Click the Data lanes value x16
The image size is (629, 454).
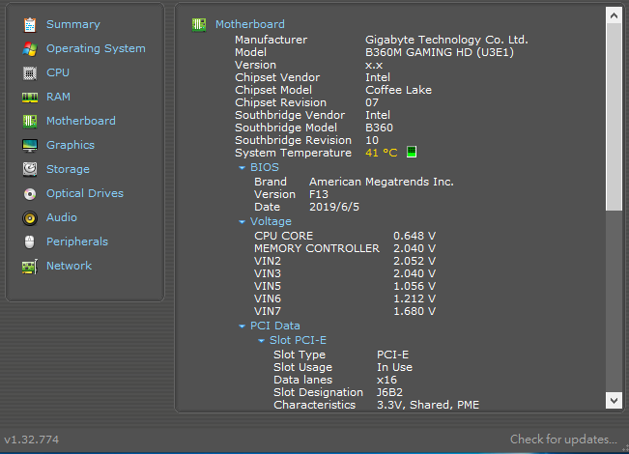pos(386,380)
